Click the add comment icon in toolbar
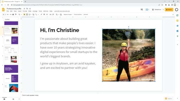This screenshot has height=101, width=180. pyautogui.click(x=53, y=15)
